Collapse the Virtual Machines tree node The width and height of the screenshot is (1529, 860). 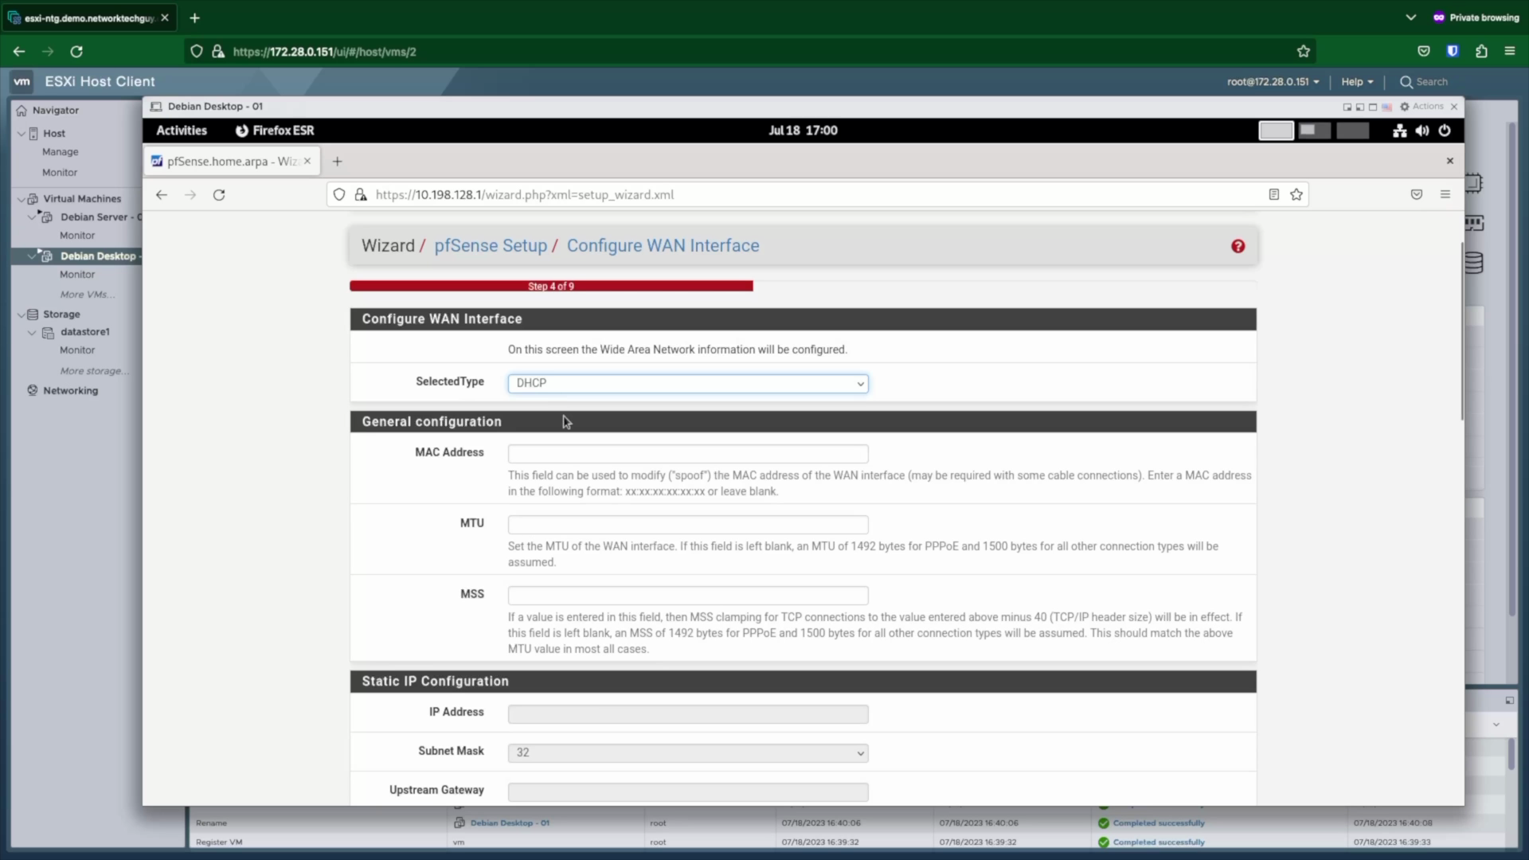pyautogui.click(x=22, y=199)
